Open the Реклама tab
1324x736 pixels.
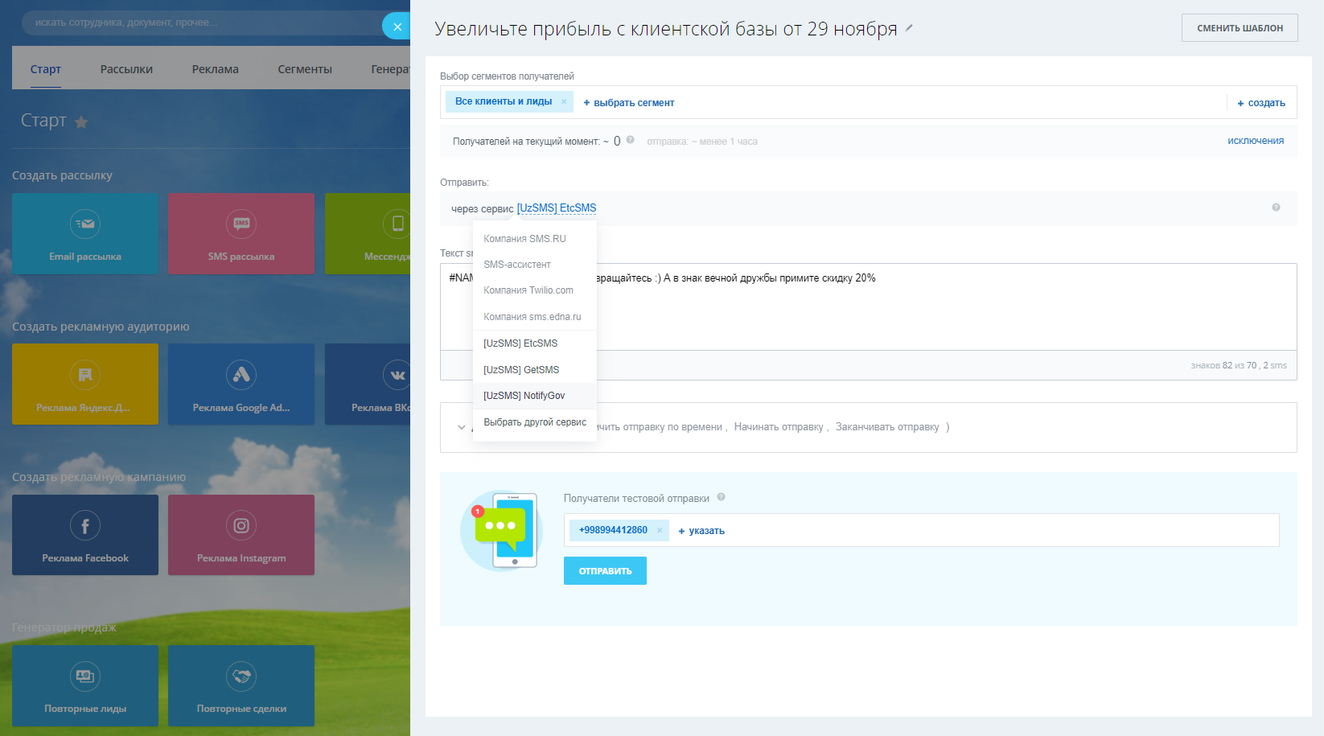click(216, 69)
